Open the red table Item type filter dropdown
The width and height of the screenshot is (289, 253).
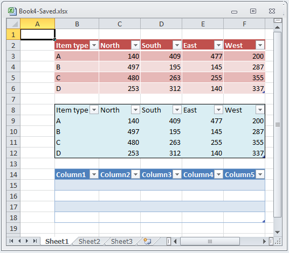pyautogui.click(x=94, y=45)
